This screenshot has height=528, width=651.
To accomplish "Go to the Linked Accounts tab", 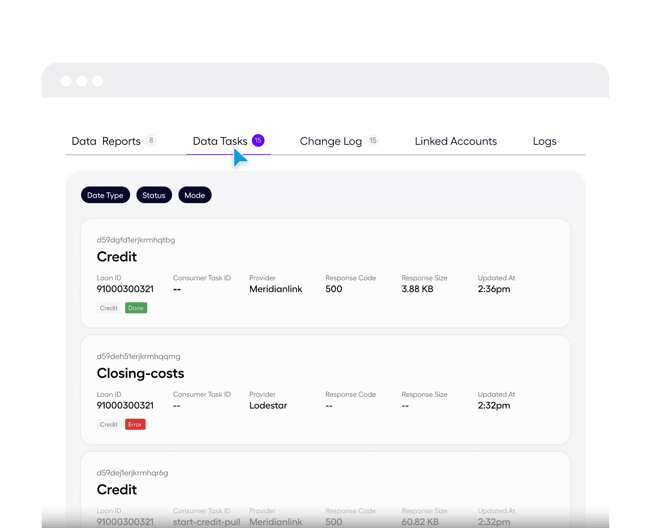I will 455,141.
